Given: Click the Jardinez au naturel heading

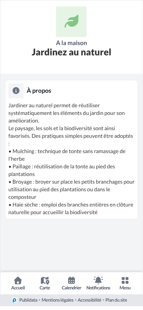Looking at the screenshot, I should coord(72,52).
